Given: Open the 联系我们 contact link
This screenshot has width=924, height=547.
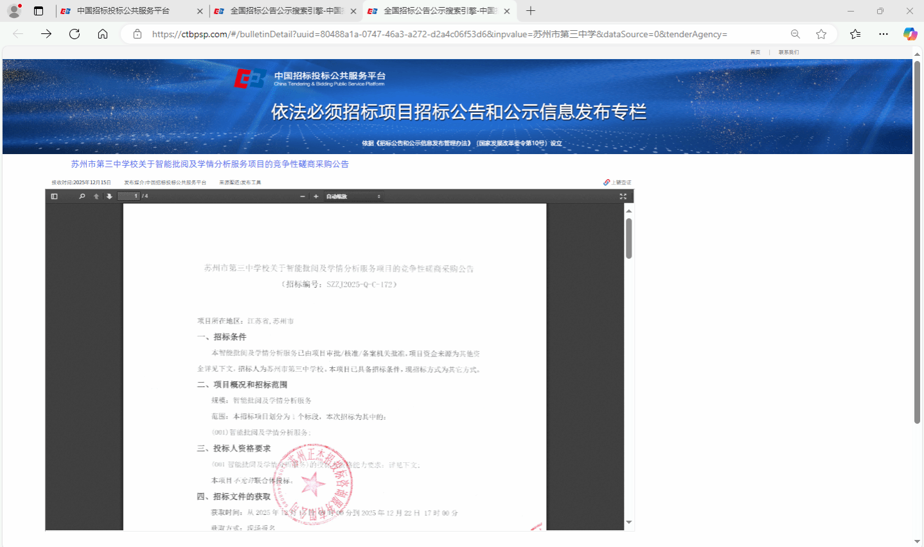Looking at the screenshot, I should pyautogui.click(x=788, y=52).
